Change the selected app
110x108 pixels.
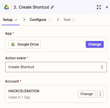click(95, 44)
